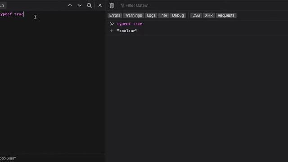Screen dimensions: 288x162
Task: Toggle the CSS filter
Action: pos(196,15)
